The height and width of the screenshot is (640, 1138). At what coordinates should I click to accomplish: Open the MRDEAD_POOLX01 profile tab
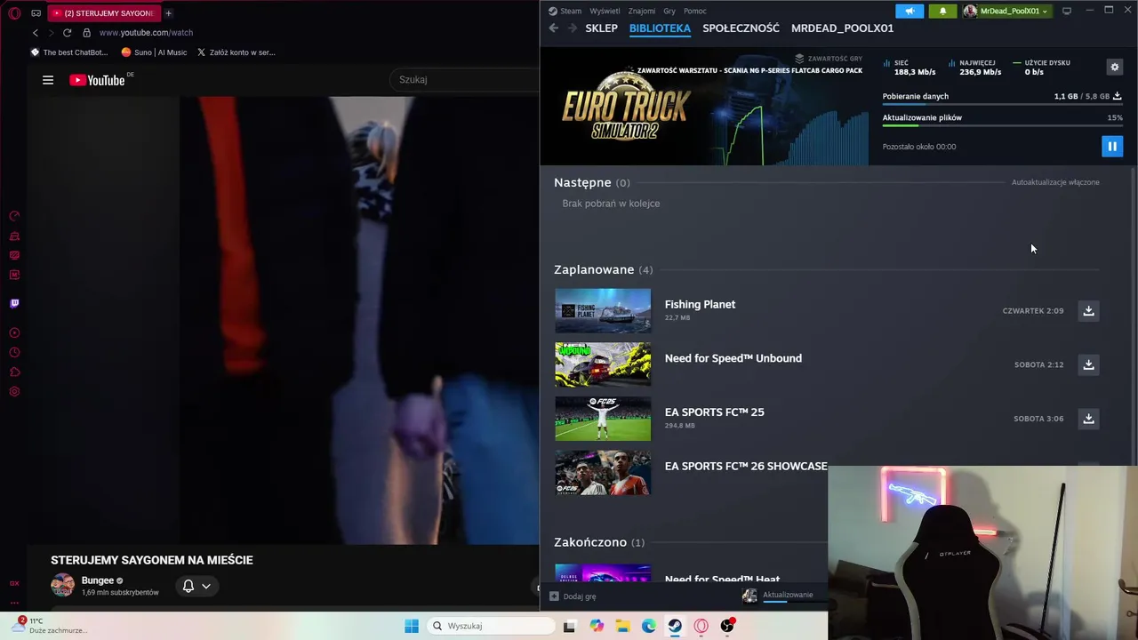pos(842,28)
